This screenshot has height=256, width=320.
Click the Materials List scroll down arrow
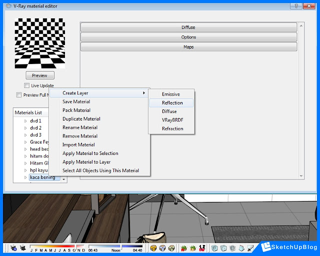[64, 179]
